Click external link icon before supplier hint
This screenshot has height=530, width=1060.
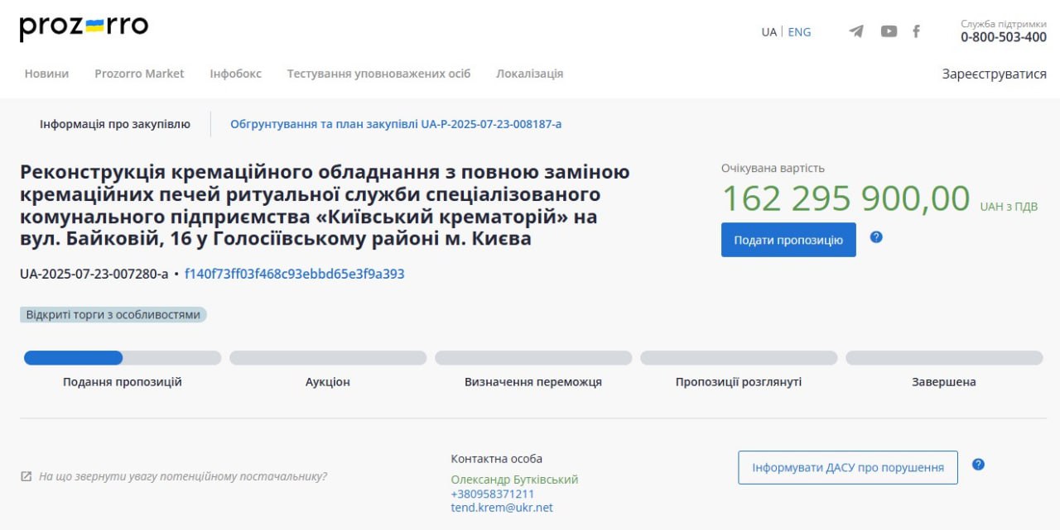coord(26,477)
